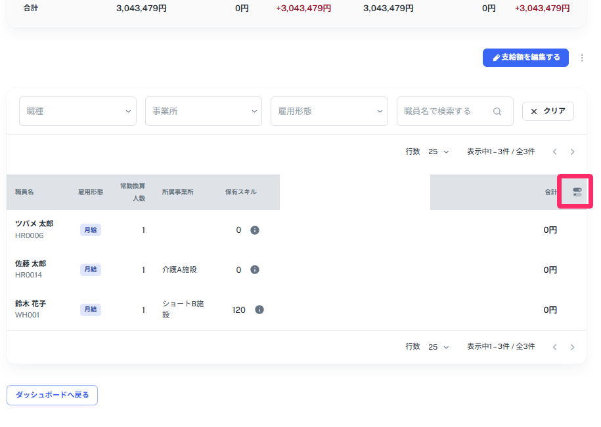Toggle the 月給 badge on ツバメ 太郎's row

click(90, 230)
